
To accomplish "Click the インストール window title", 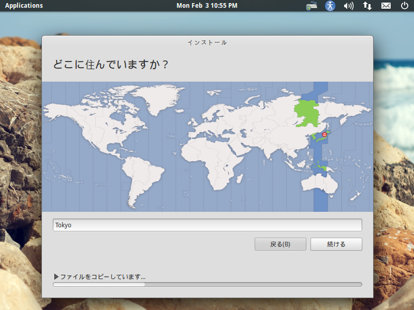I will [x=208, y=42].
